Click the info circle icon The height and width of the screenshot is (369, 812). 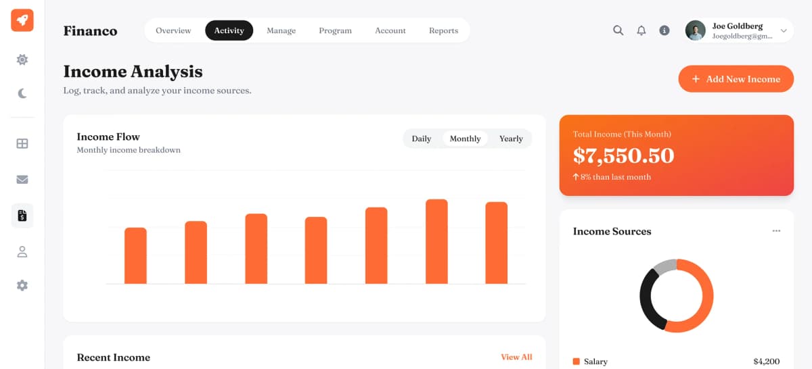tap(664, 30)
